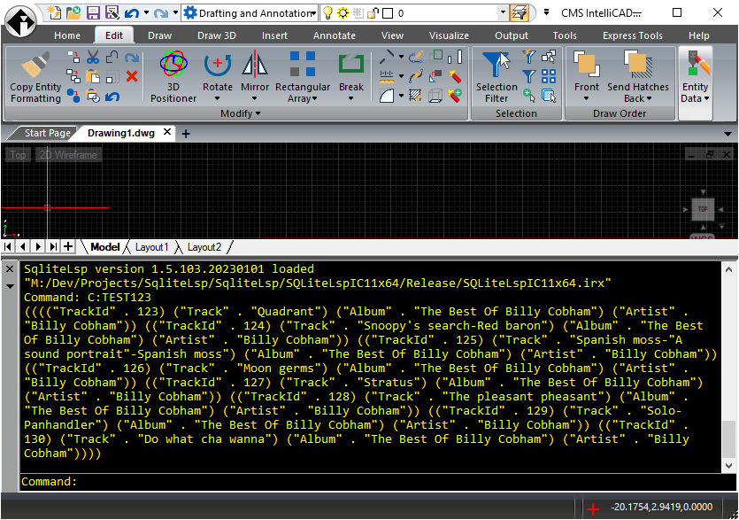The image size is (739, 520).
Task: Add a new document tab with plus
Action: [186, 134]
